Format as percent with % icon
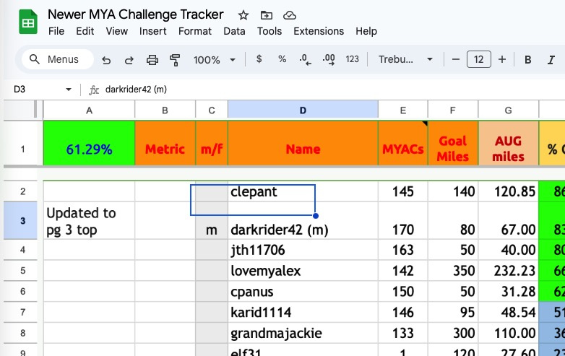Viewport: 565px width, 356px height. click(x=282, y=59)
